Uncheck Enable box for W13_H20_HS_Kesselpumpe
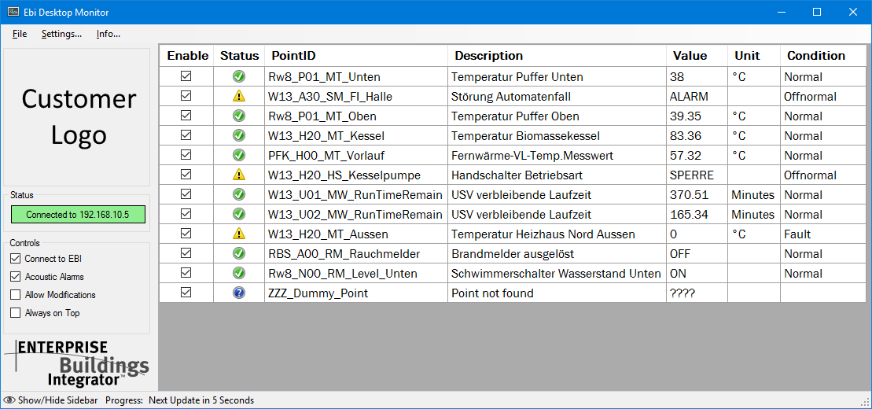 click(186, 174)
